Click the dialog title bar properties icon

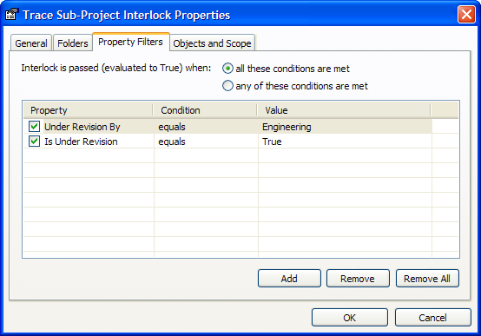pyautogui.click(x=11, y=15)
